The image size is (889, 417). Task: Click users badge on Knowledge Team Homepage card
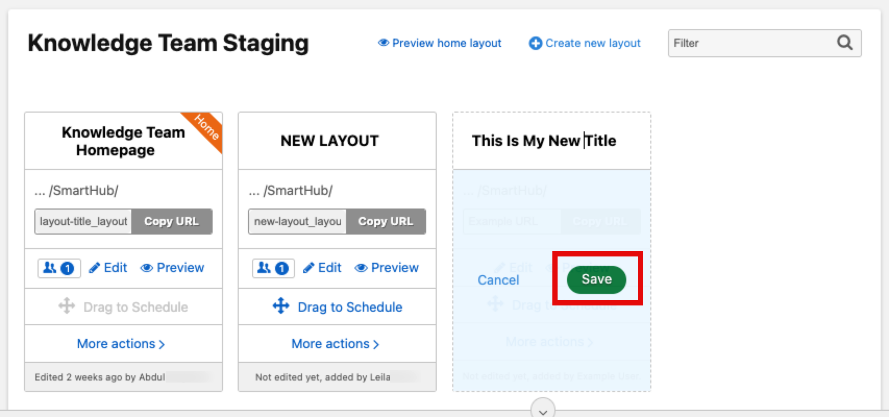(x=59, y=268)
